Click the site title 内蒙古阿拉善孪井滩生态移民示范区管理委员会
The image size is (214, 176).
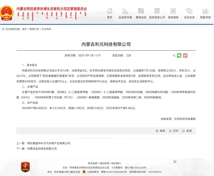tap(52, 9)
